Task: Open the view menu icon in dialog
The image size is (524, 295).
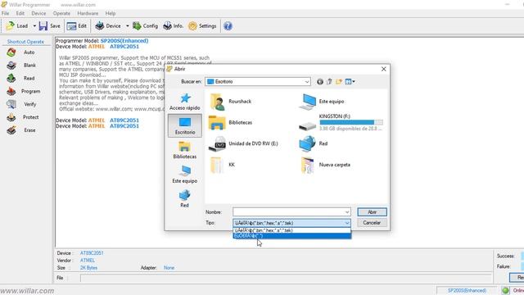Action: coord(350,82)
